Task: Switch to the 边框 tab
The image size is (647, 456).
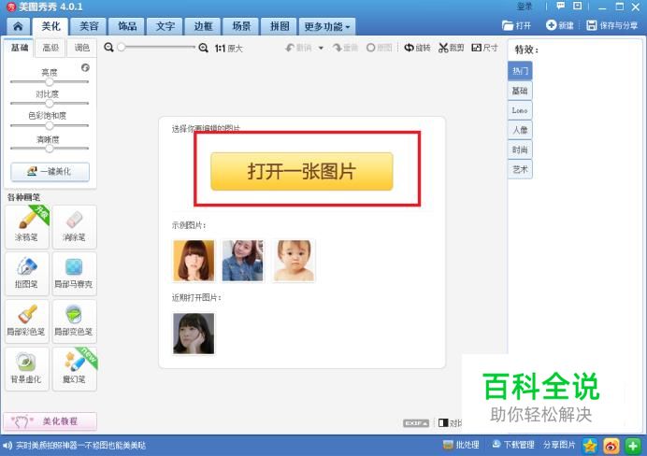Action: pos(203,27)
